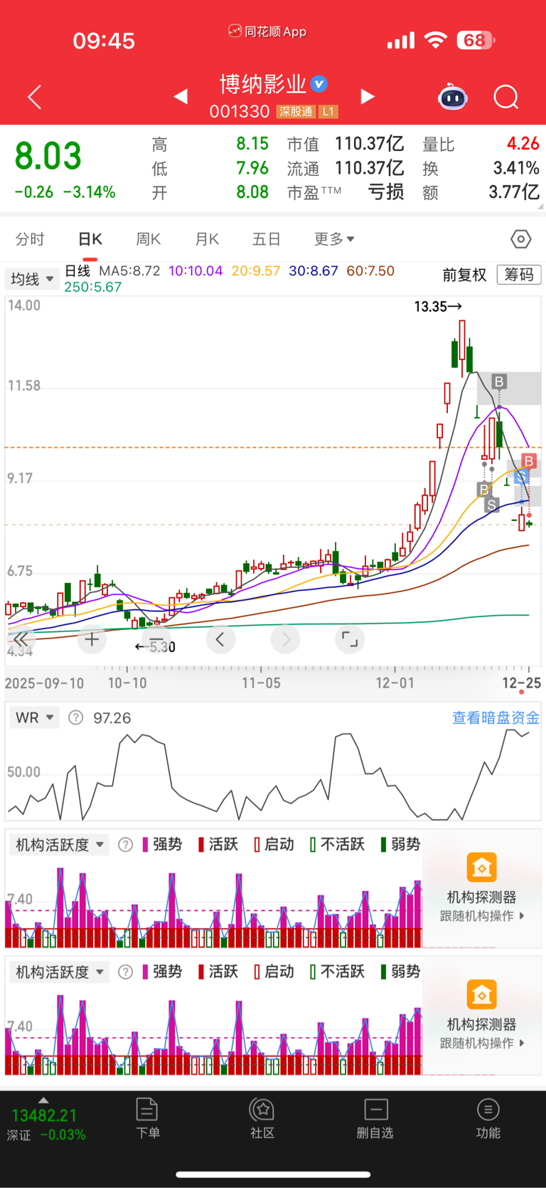Expand first 跟随机构操作 arrow link

coord(482,916)
